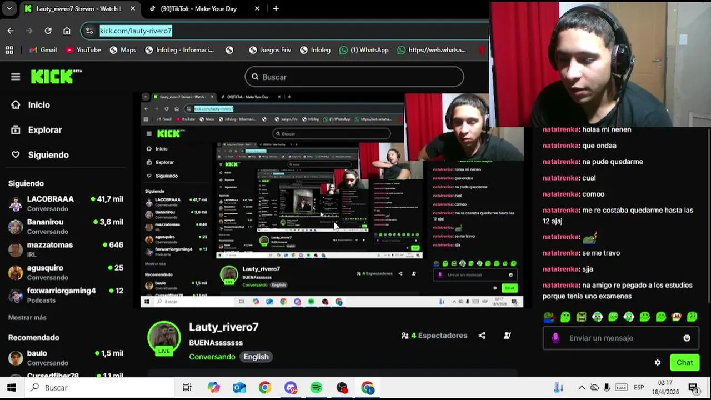Viewport: 711px width, 400px height.
Task: Open Task View on taskbar
Action: click(187, 388)
